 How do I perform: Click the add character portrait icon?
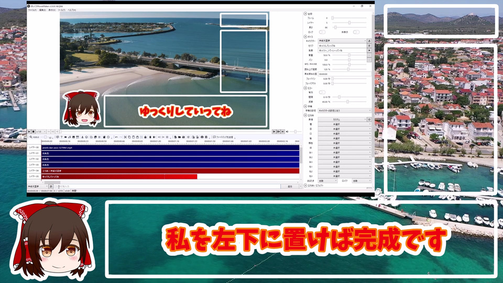coord(82,137)
